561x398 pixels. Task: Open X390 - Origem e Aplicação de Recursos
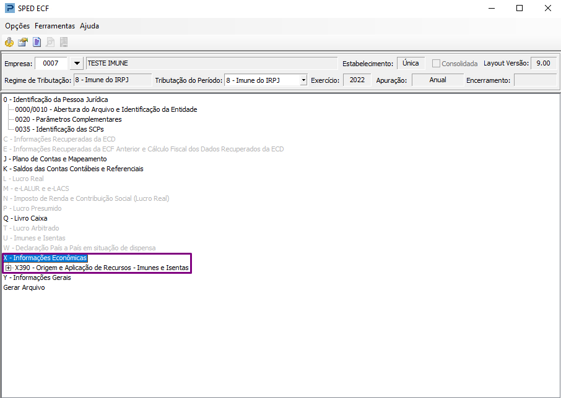pos(102,268)
